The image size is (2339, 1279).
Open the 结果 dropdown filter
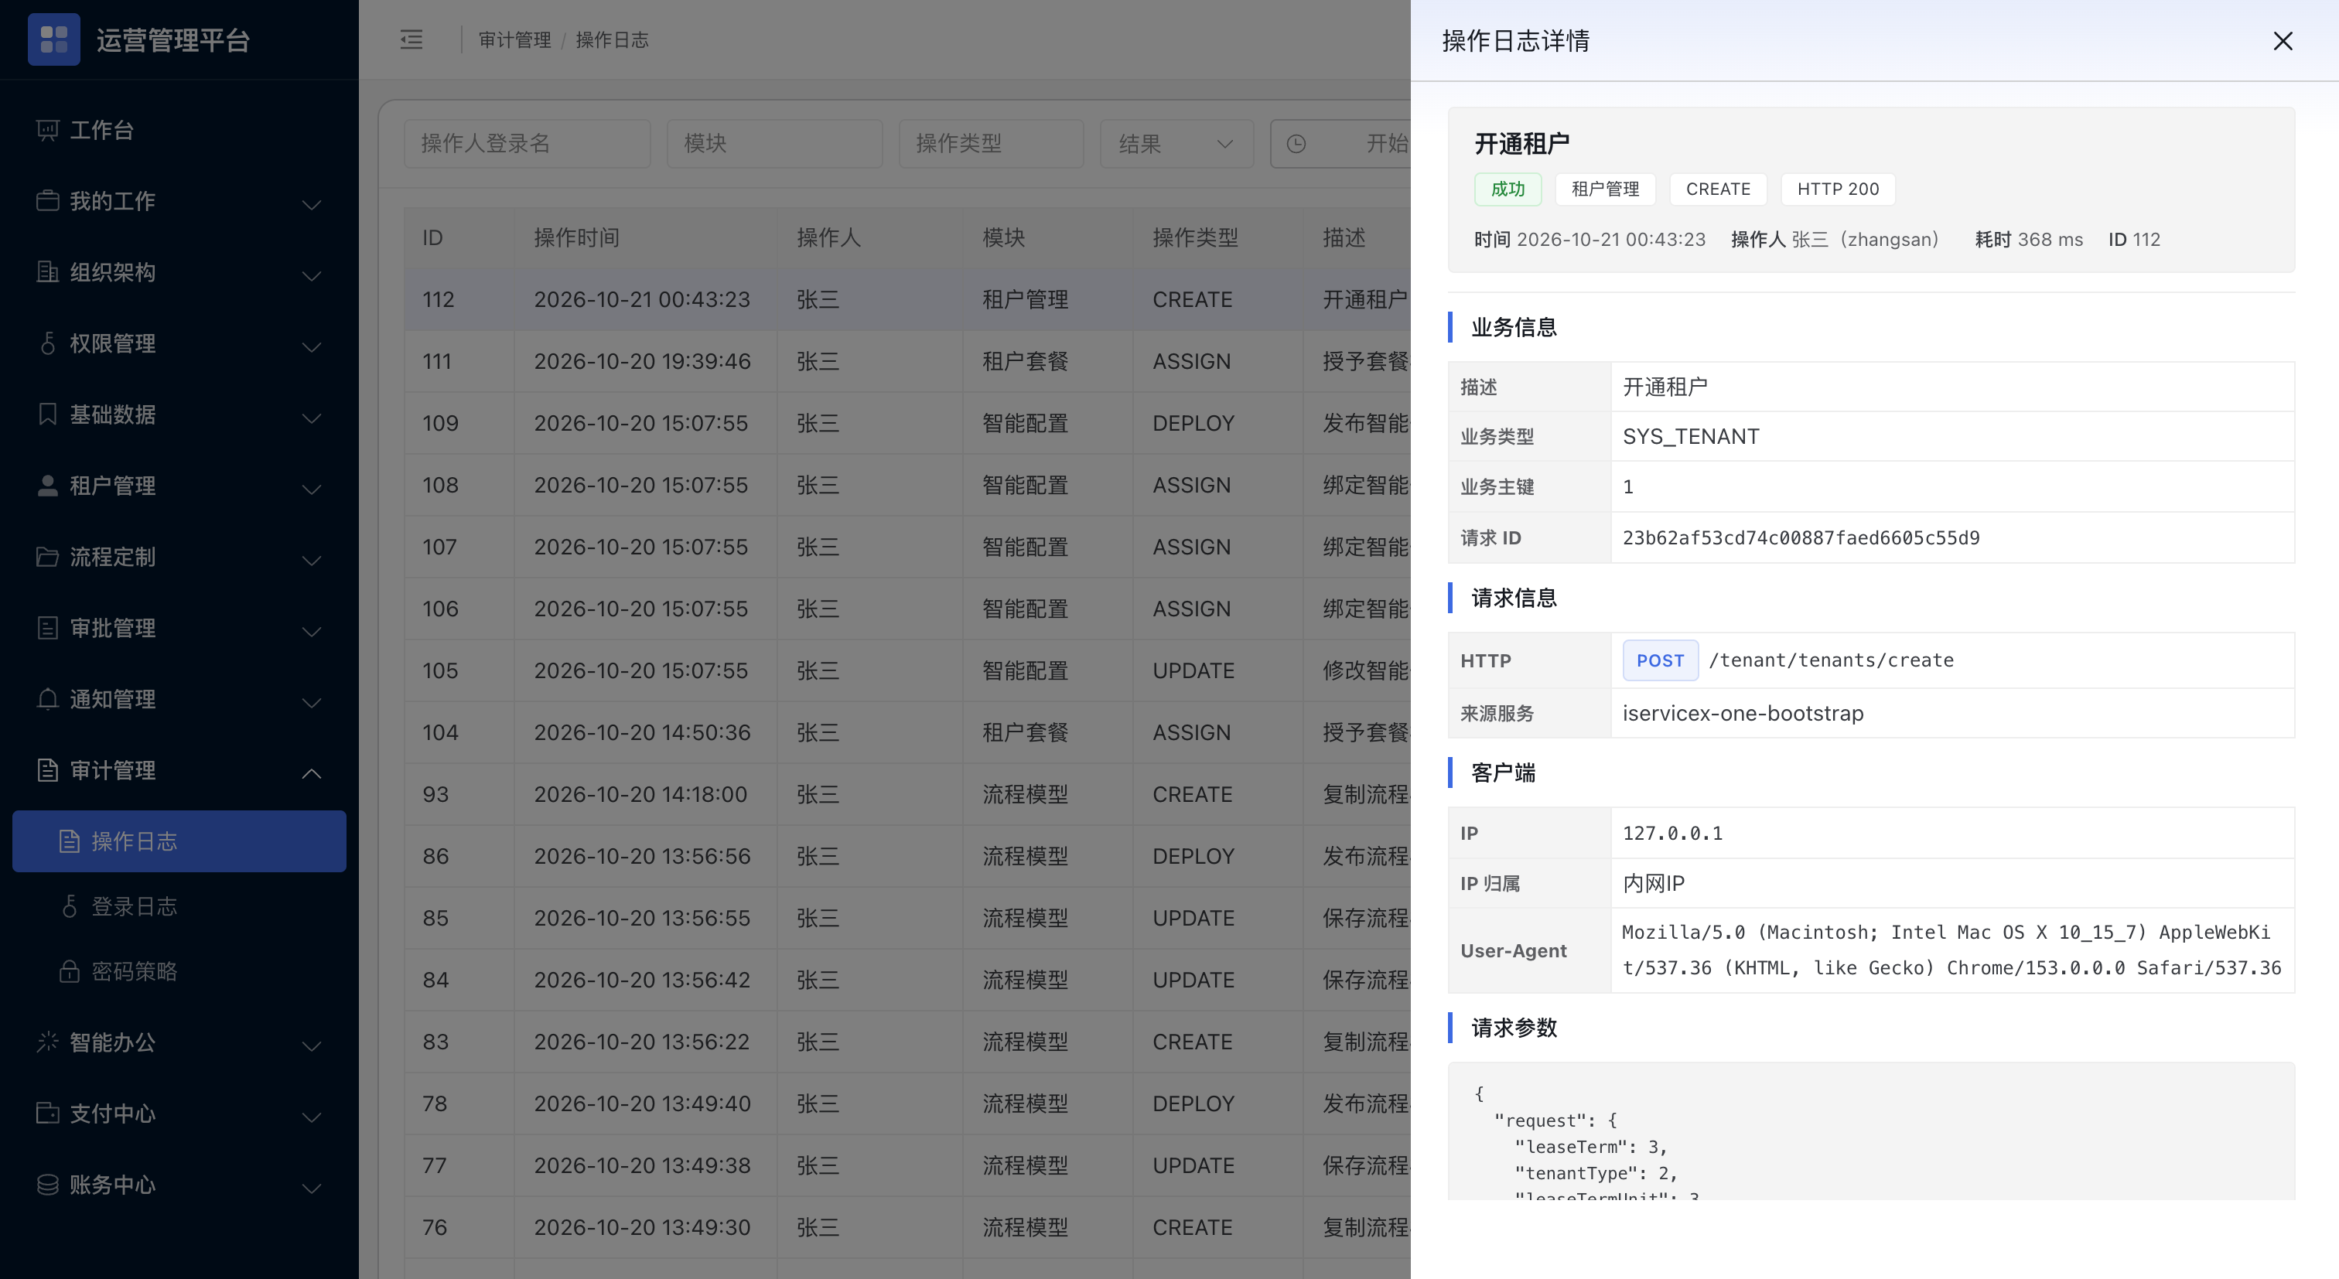pyautogui.click(x=1176, y=143)
